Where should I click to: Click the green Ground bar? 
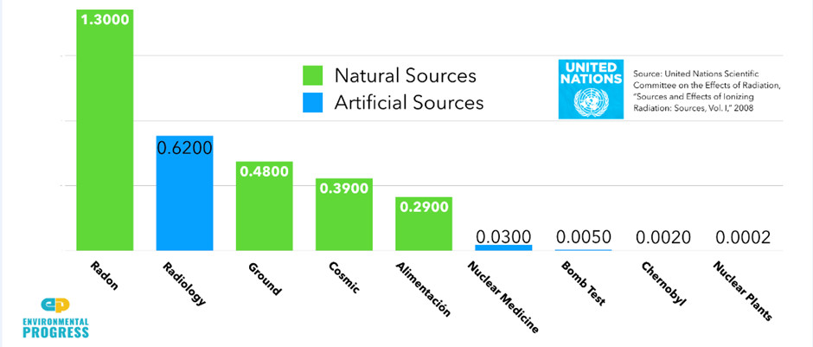coord(264,212)
